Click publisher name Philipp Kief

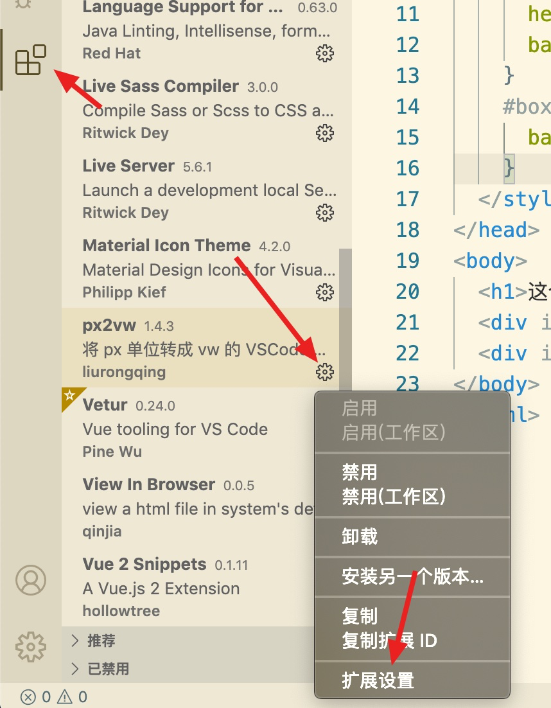tap(124, 292)
